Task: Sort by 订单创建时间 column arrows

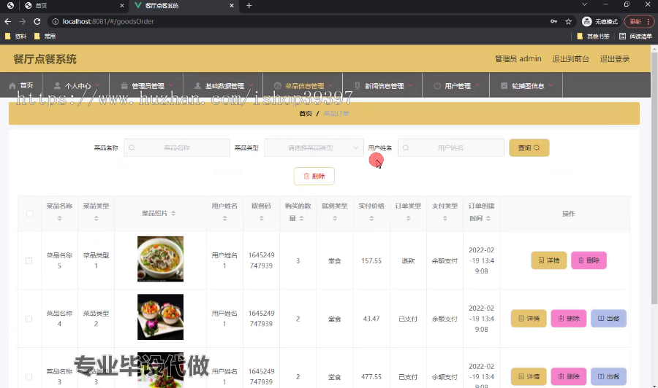Action: (x=488, y=218)
